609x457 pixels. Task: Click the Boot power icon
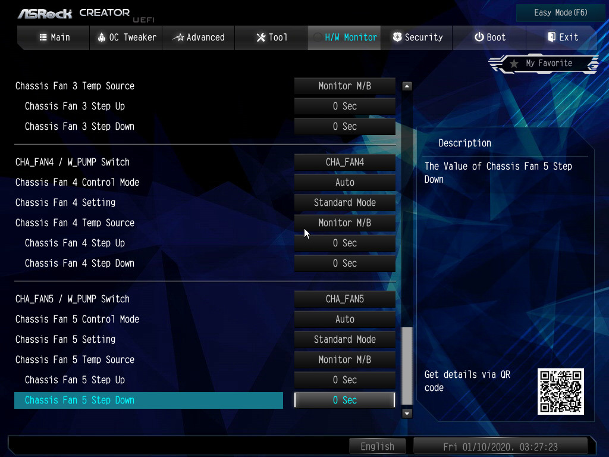[x=479, y=37]
